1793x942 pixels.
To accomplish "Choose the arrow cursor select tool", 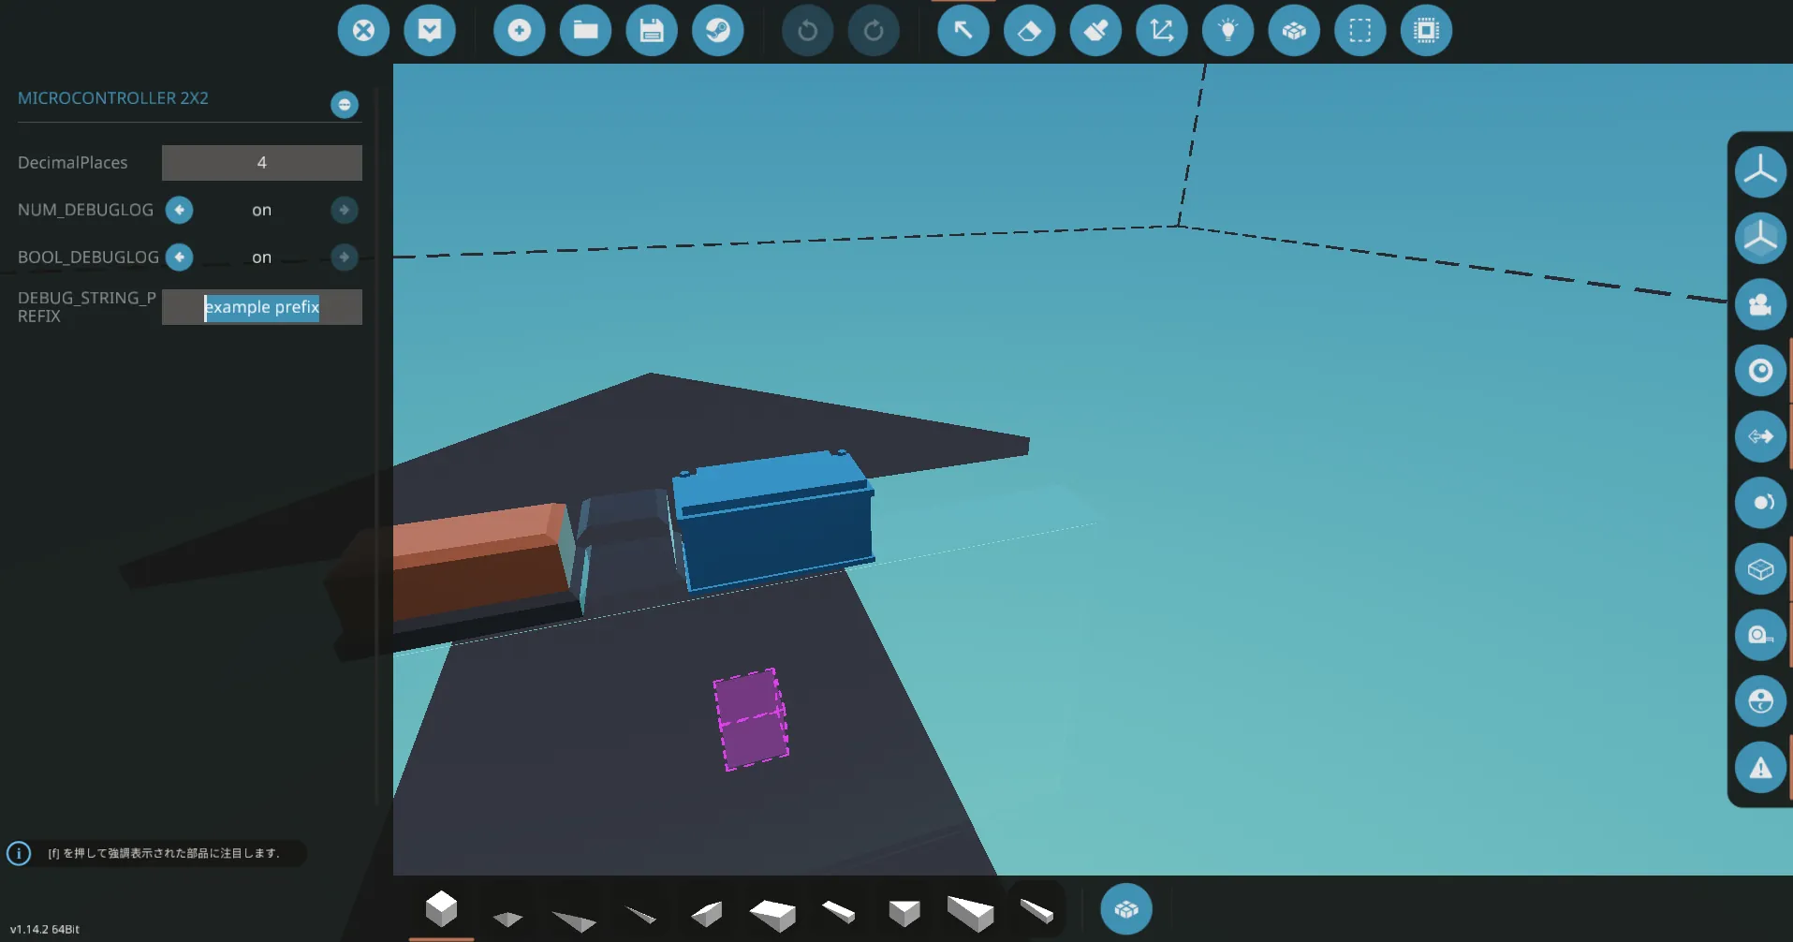I will [963, 31].
